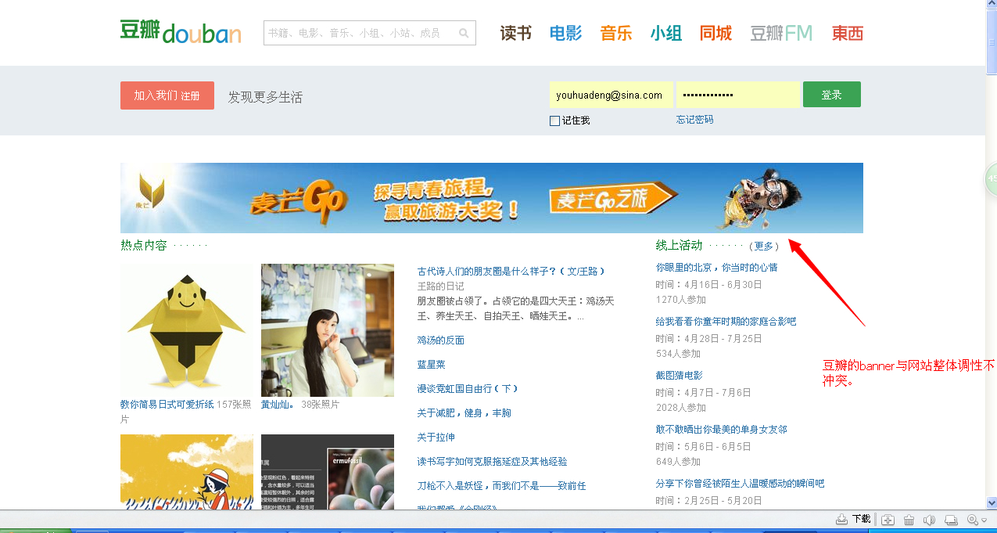Image resolution: width=997 pixels, height=533 pixels.
Task: Focus the email field youhuadeng@sina.com
Action: 611,95
